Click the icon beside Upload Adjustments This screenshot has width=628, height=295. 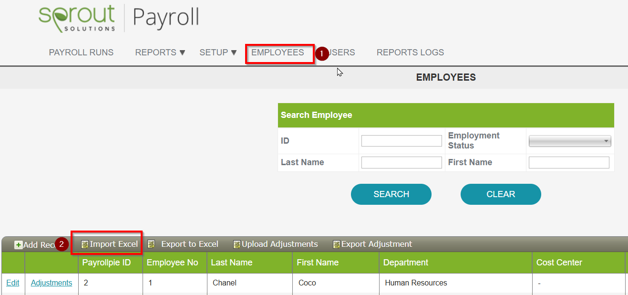pos(237,244)
